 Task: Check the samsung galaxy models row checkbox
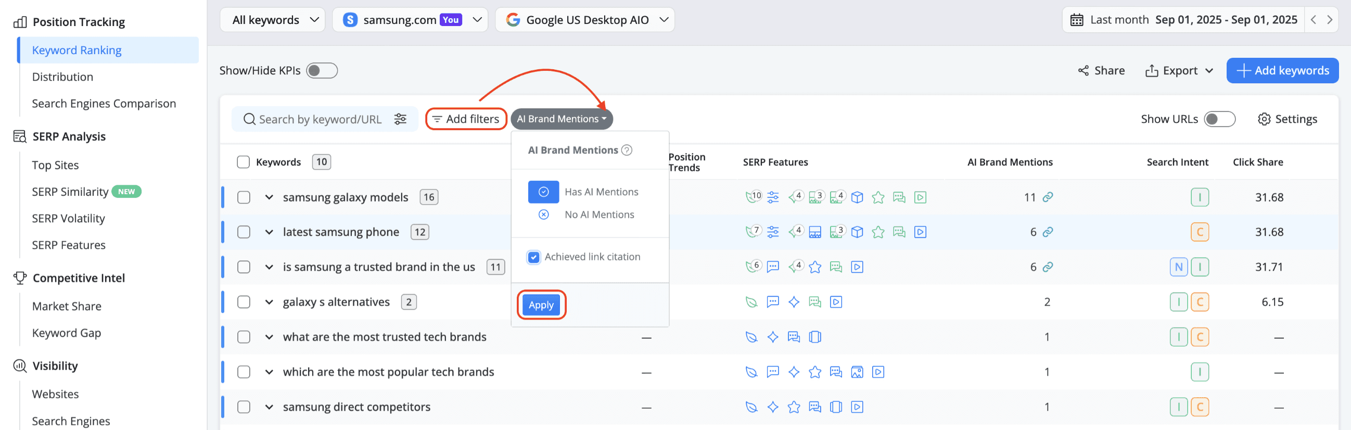pos(244,197)
